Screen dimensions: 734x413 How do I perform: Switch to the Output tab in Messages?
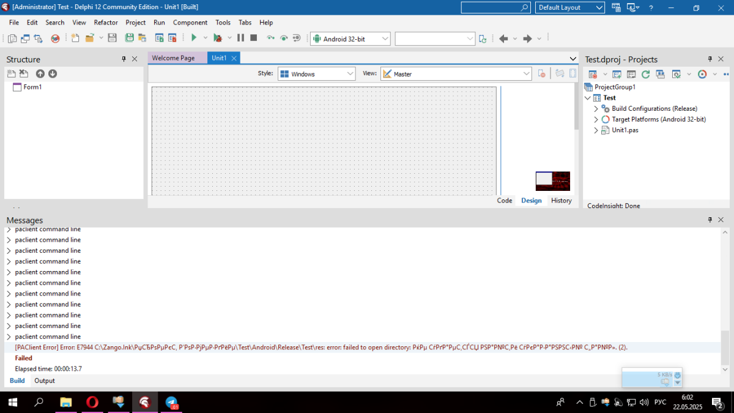pos(44,381)
